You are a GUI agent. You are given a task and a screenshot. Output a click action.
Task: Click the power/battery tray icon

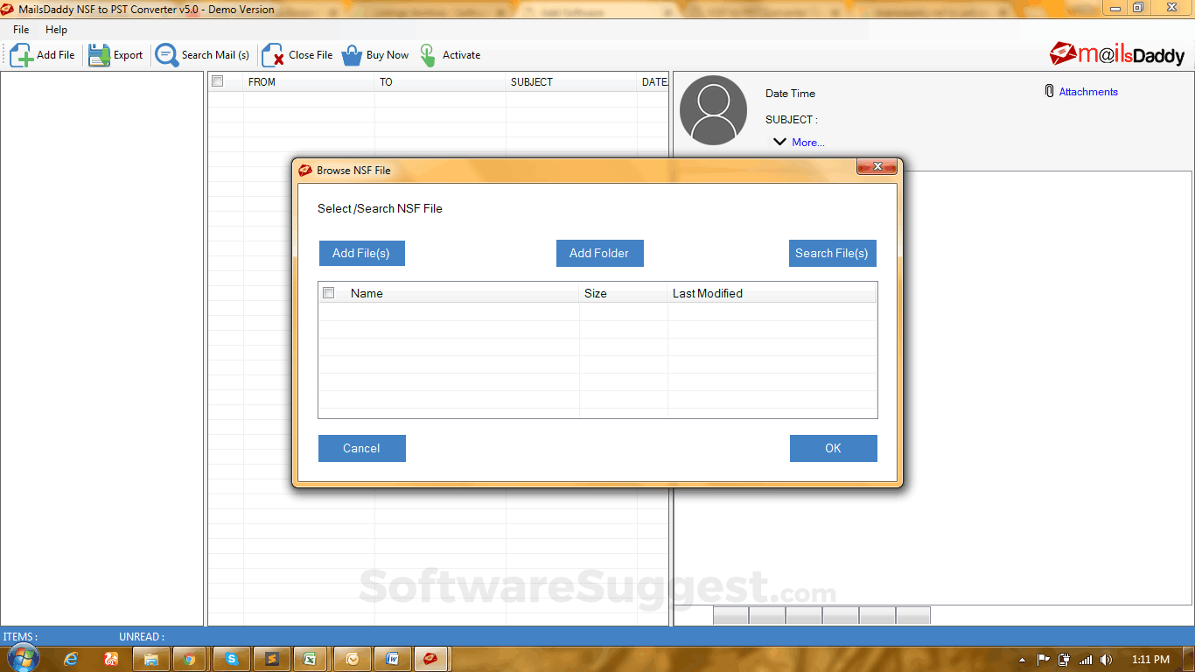pyautogui.click(x=1065, y=660)
